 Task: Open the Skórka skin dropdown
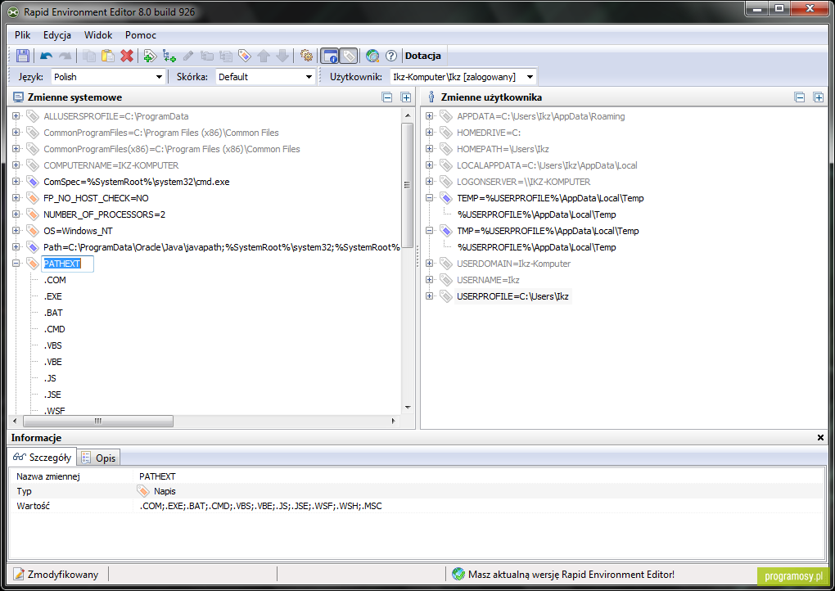264,77
